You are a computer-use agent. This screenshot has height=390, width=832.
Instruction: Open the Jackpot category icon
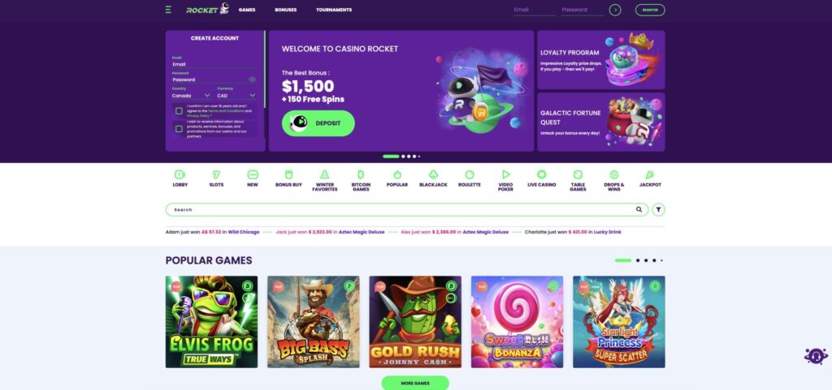point(650,174)
